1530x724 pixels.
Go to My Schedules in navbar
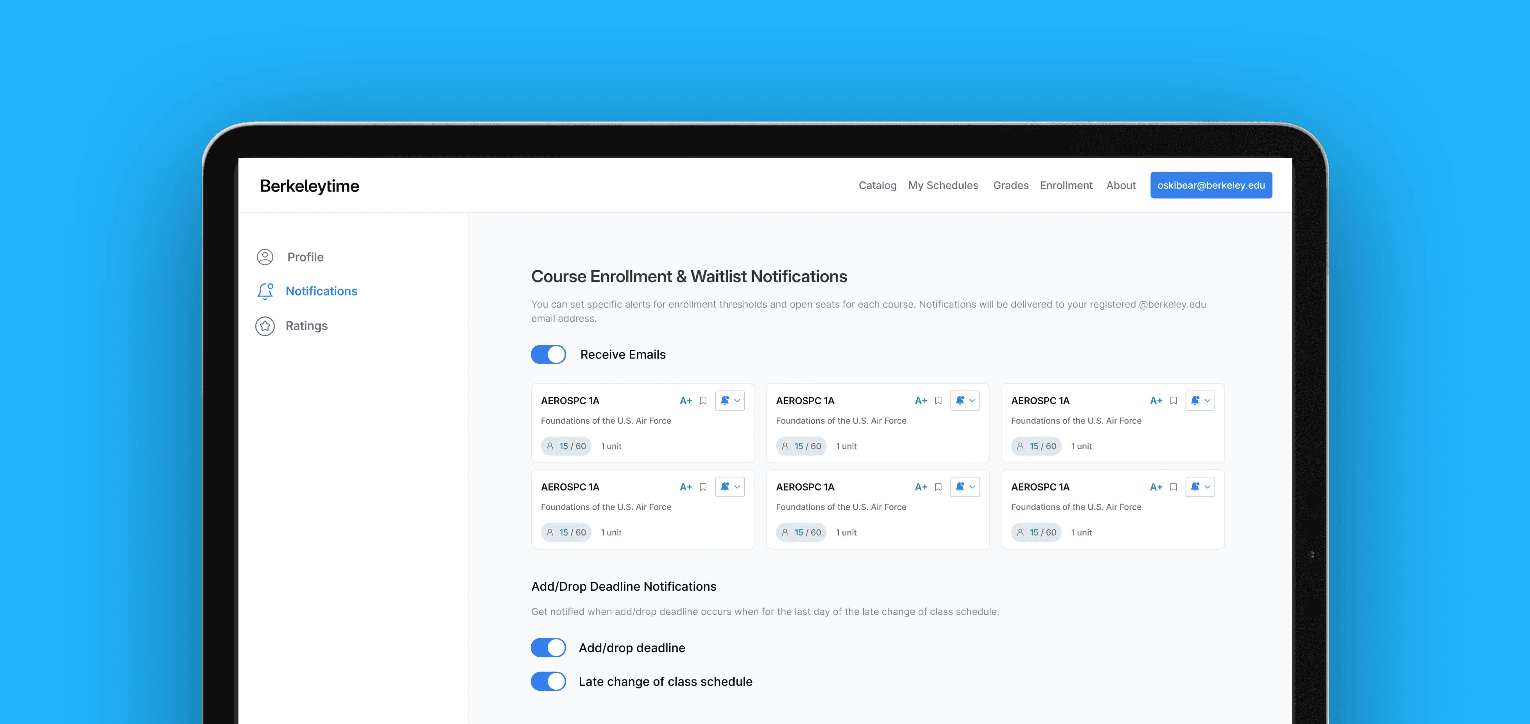coord(942,185)
